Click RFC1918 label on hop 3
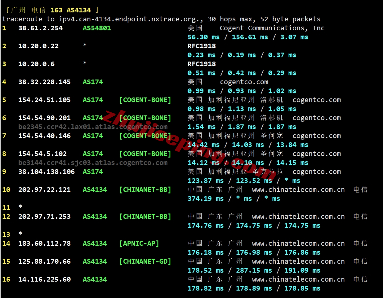This screenshot has height=298, width=383. click(202, 64)
